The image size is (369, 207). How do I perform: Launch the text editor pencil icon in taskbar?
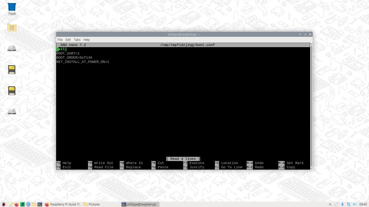point(11,204)
